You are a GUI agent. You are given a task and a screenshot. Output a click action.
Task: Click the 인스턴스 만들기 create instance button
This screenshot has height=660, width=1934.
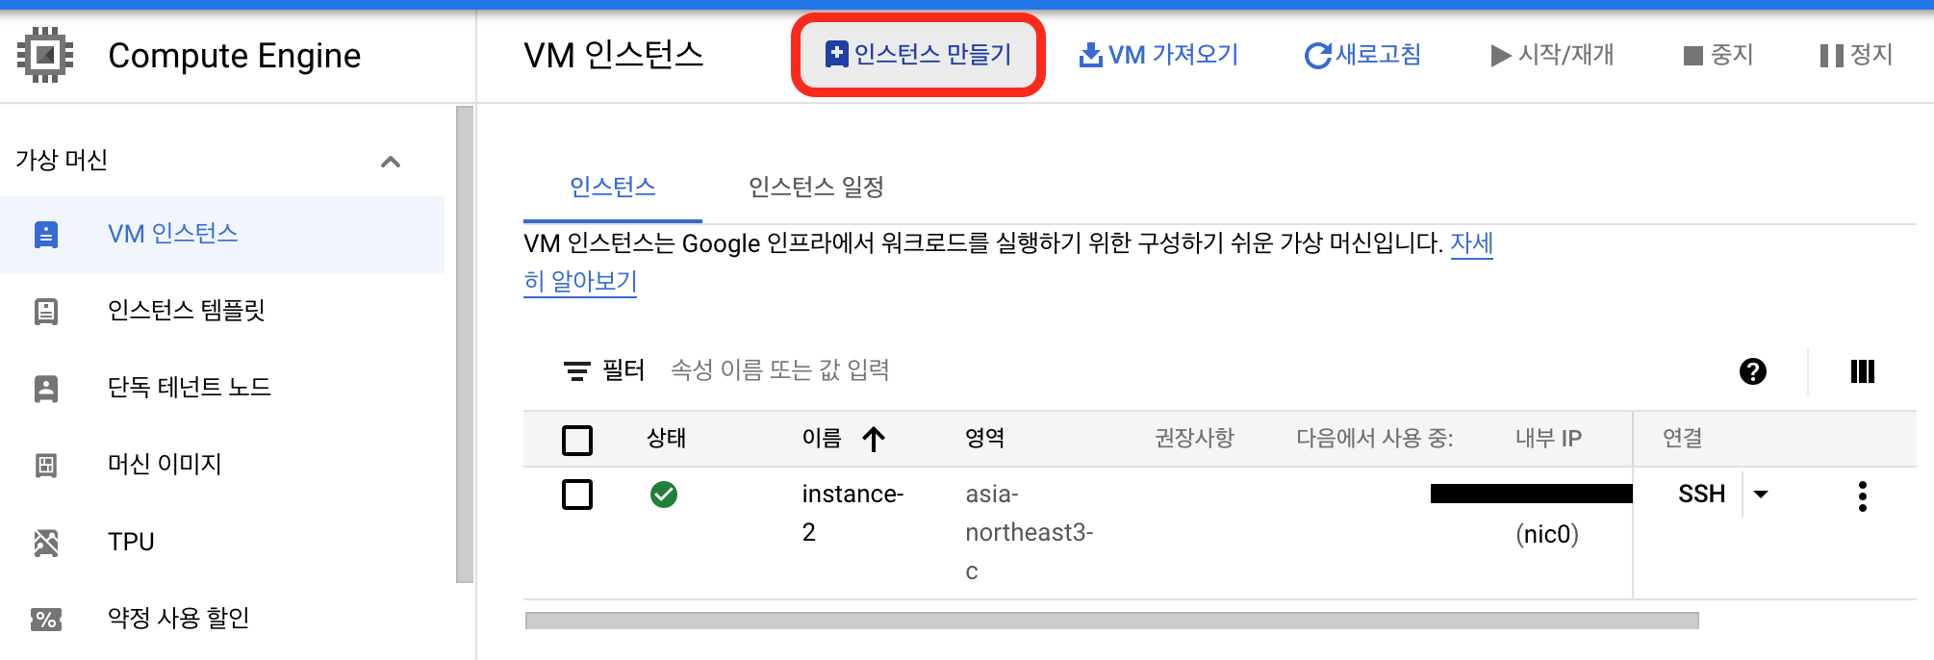[x=919, y=55]
